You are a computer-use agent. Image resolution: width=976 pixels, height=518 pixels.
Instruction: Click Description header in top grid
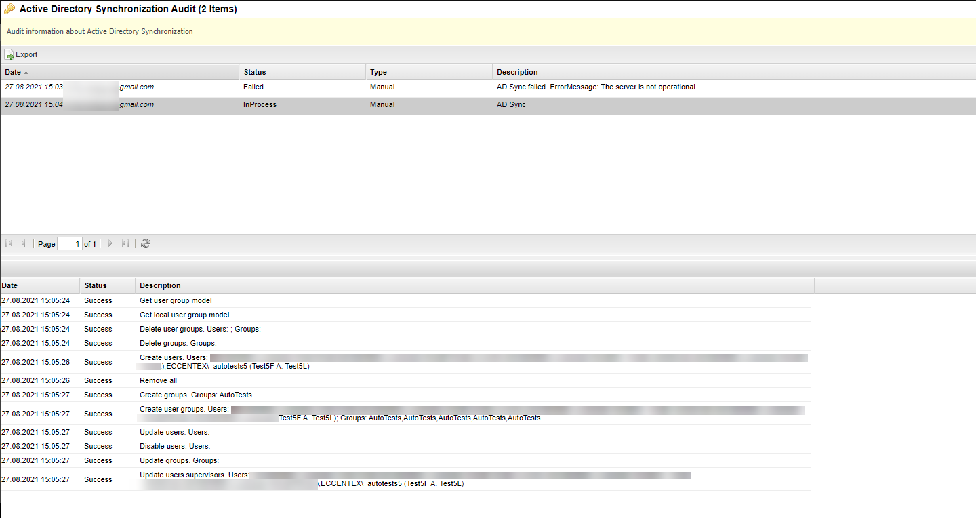[x=517, y=72]
